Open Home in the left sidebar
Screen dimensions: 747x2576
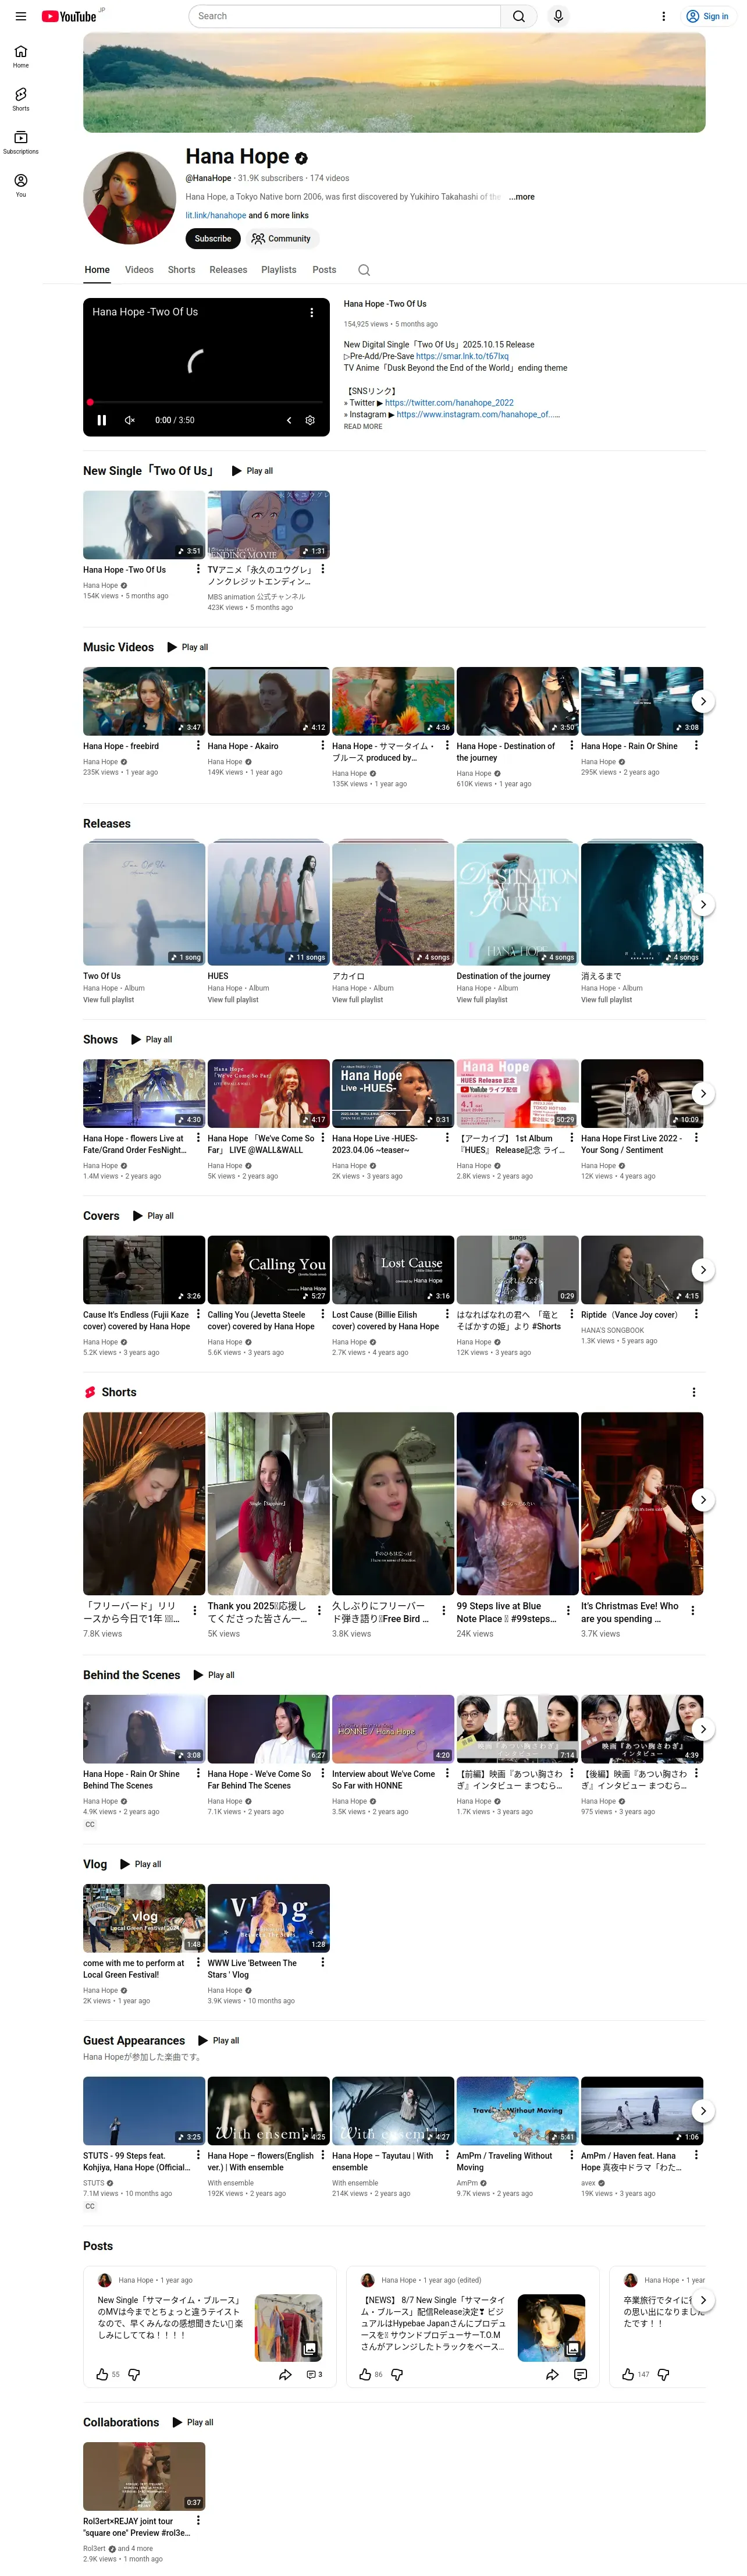click(21, 56)
